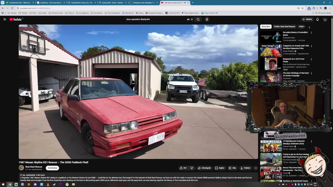Go to the YouTube home logo
Viewport: 333px width, 187px height.
pos(16,19)
